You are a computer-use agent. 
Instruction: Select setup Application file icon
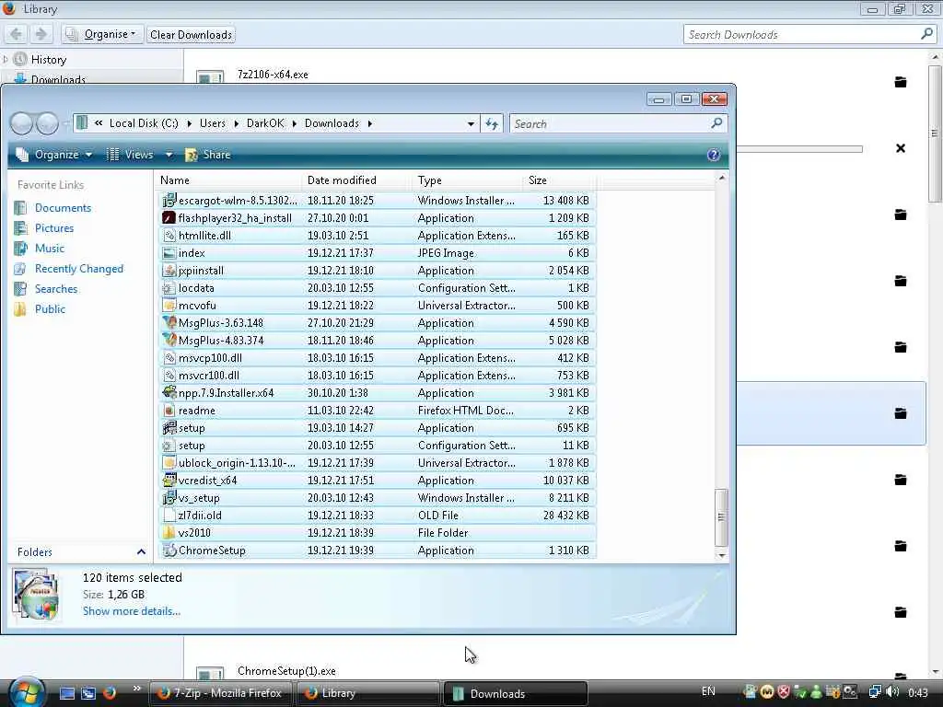coord(169,428)
